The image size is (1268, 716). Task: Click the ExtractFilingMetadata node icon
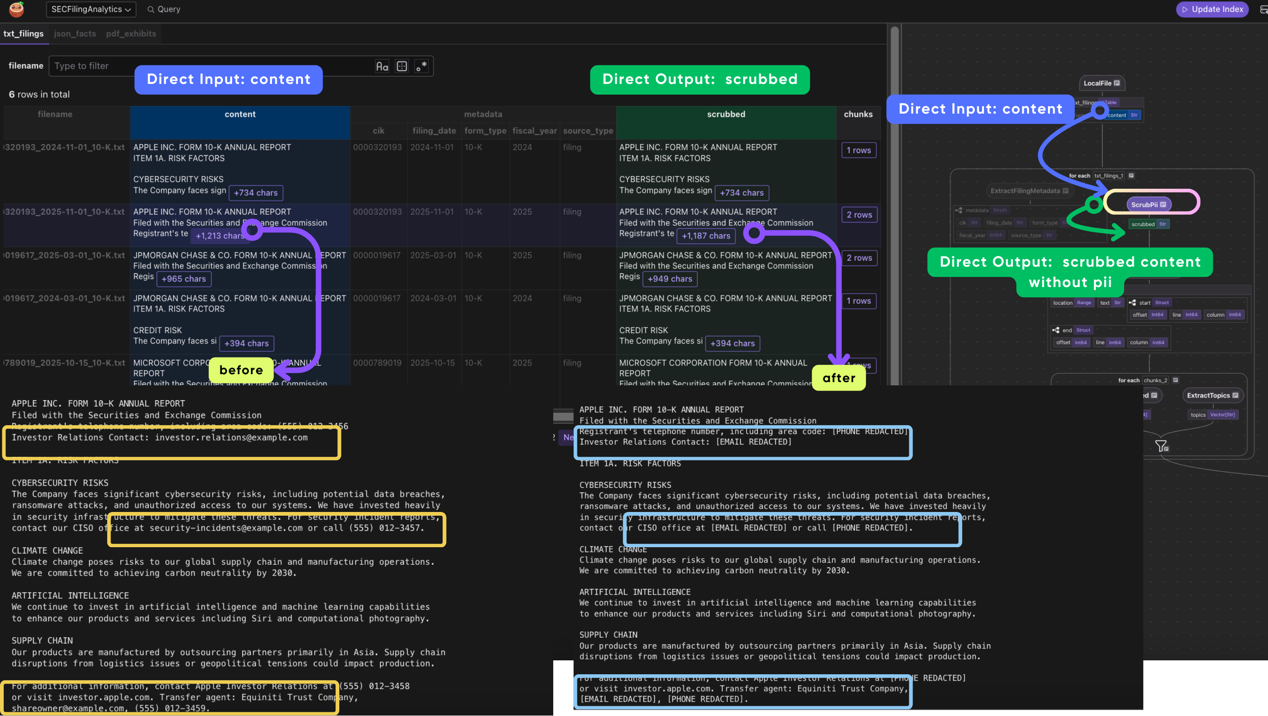click(1066, 191)
